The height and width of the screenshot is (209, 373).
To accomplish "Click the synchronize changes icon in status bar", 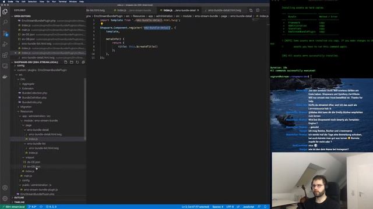I will (41, 207).
